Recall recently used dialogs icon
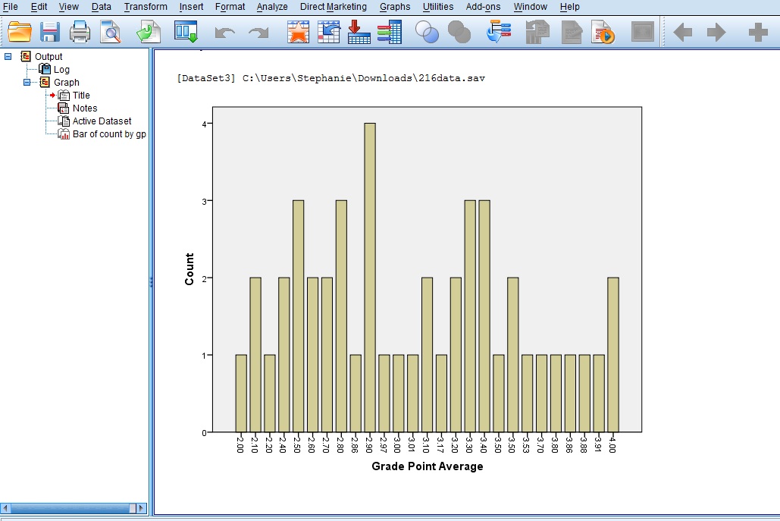Screen dimensions: 780x521 tap(186, 31)
